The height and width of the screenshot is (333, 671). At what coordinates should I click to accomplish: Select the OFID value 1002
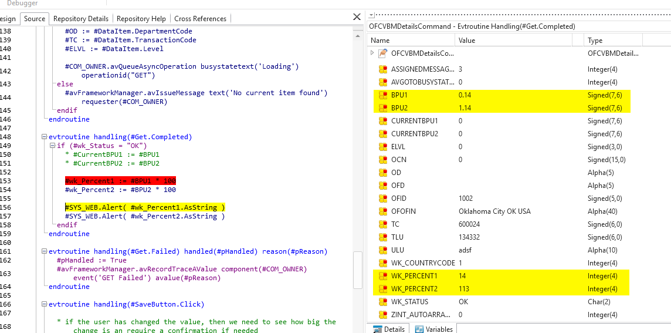coord(466,199)
